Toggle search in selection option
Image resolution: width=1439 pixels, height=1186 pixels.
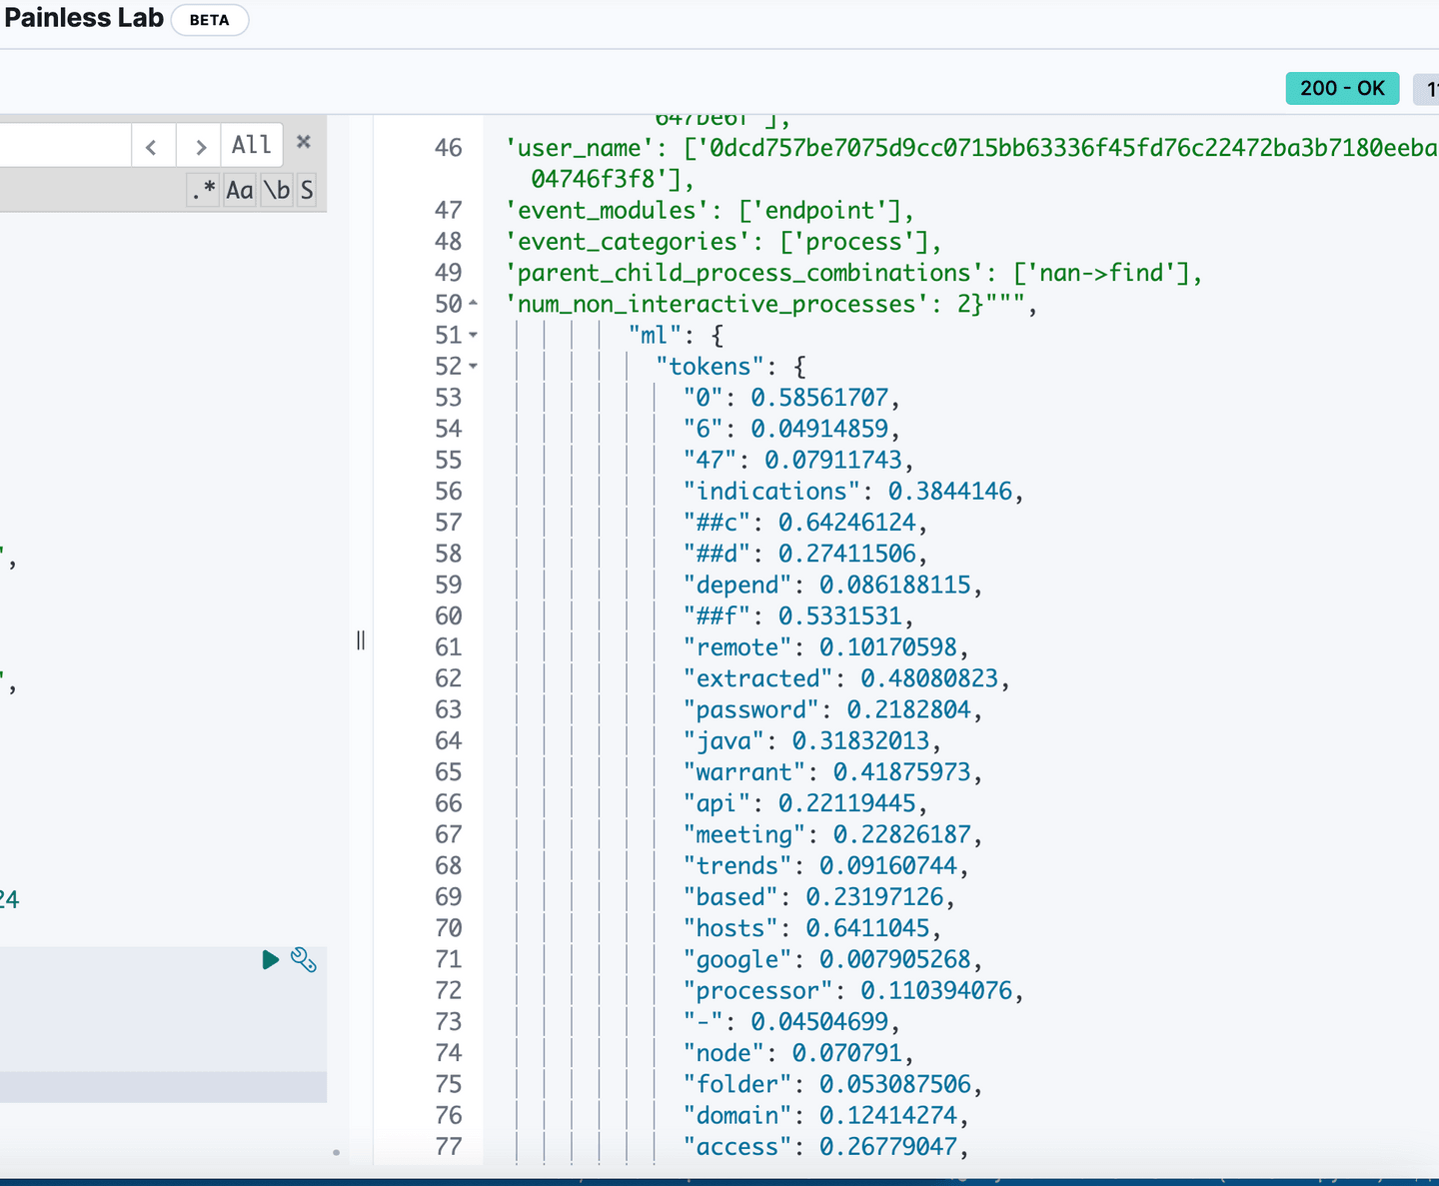pos(307,190)
